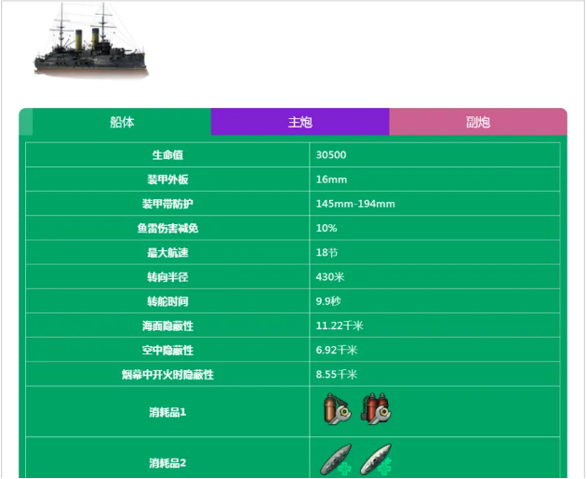Select second ship-heal icon in 消耗品2
The width and height of the screenshot is (587, 479).
click(x=376, y=460)
